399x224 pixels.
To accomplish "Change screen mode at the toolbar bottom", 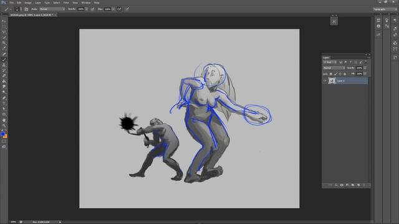I will [4, 147].
